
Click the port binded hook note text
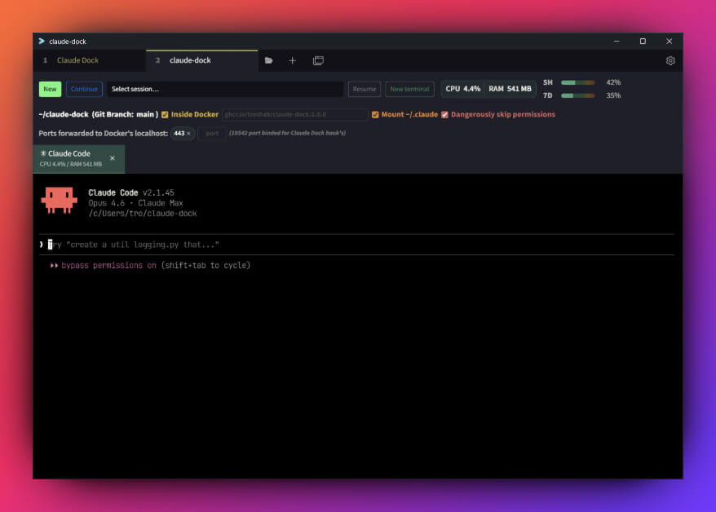287,133
